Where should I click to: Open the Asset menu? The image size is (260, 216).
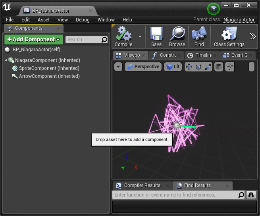[x=44, y=20]
